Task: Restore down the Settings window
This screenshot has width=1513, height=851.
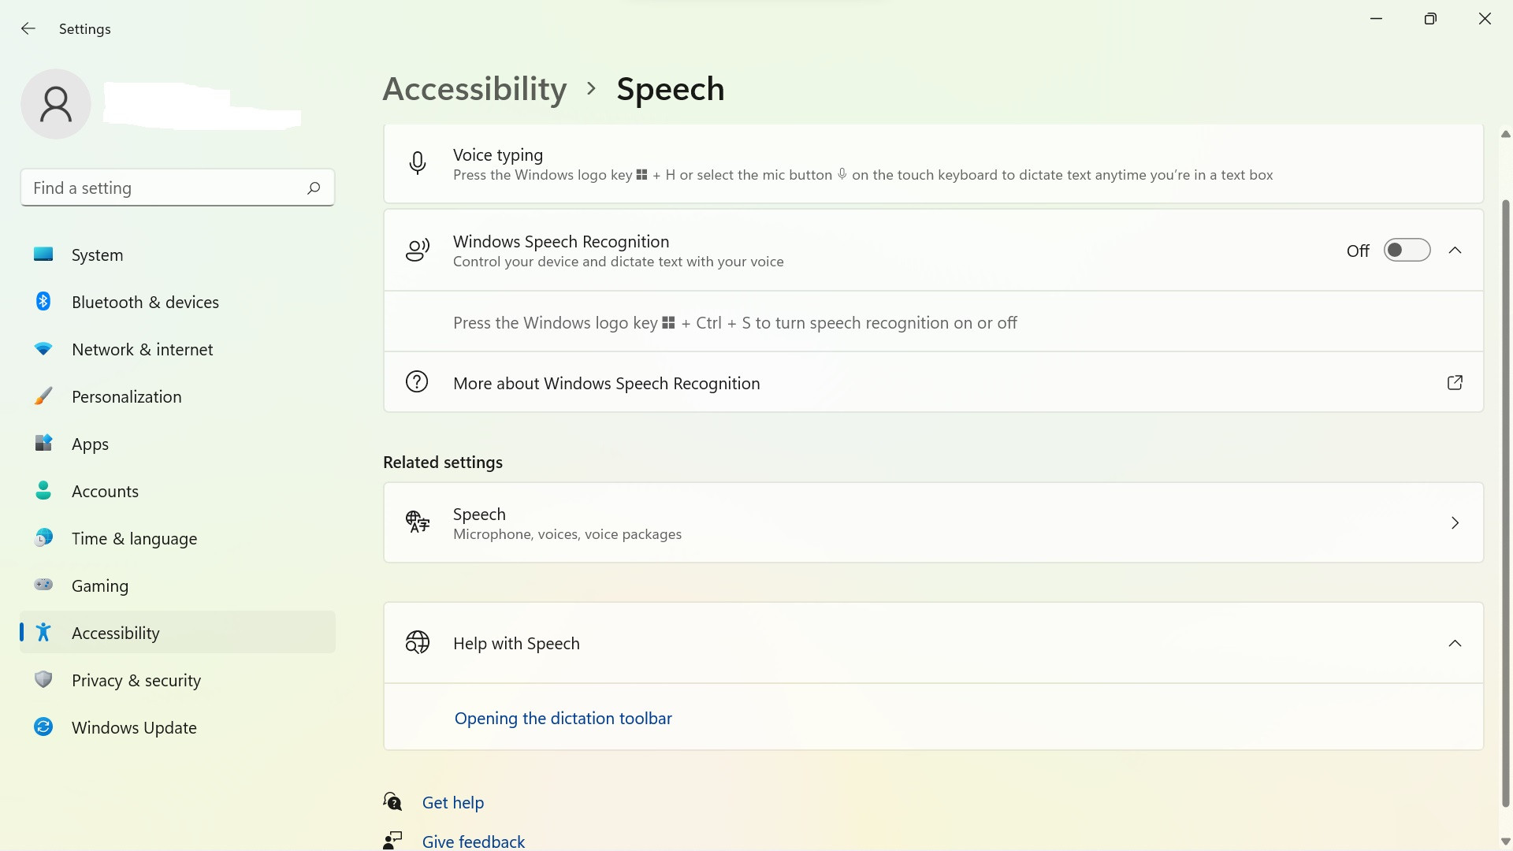Action: (1430, 18)
